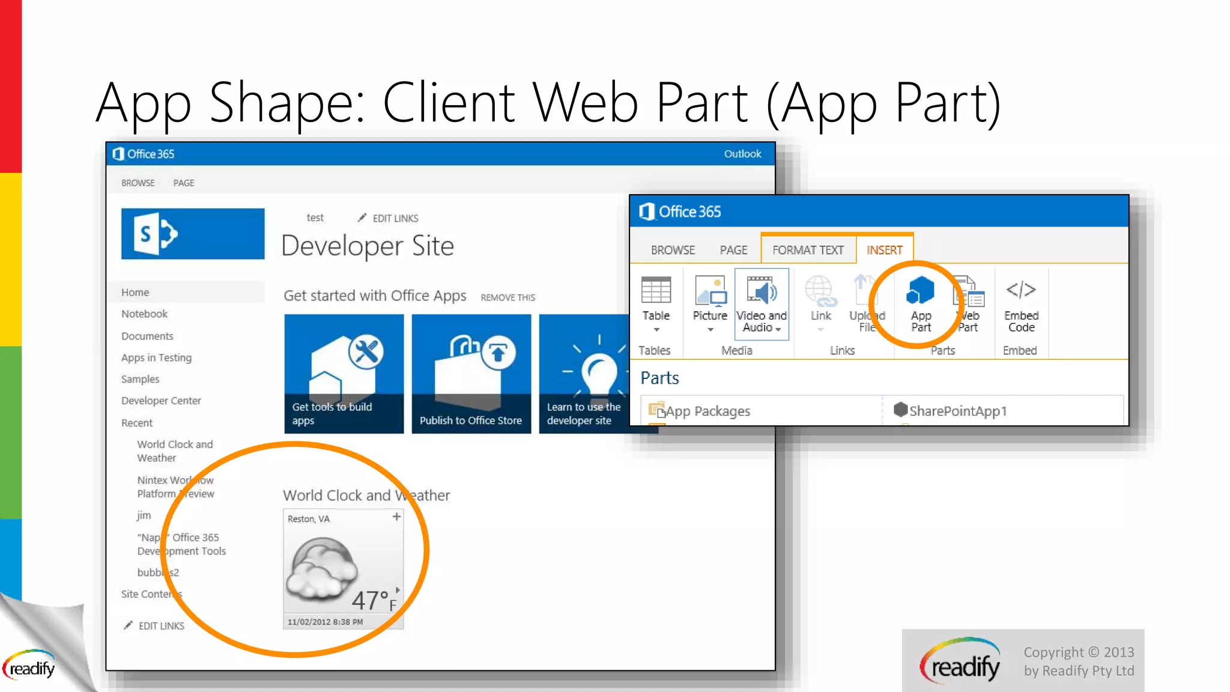1230x692 pixels.
Task: Expand the Picture dropdown arrow
Action: pyautogui.click(x=710, y=330)
